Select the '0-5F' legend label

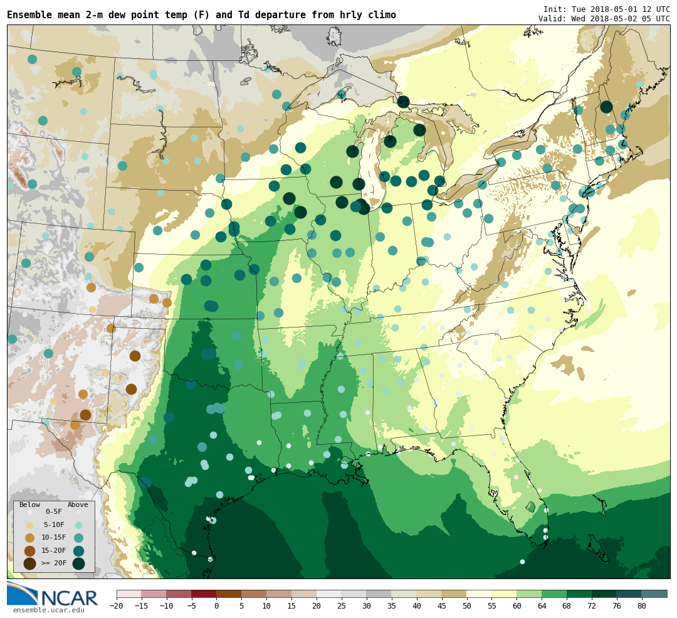54,512
